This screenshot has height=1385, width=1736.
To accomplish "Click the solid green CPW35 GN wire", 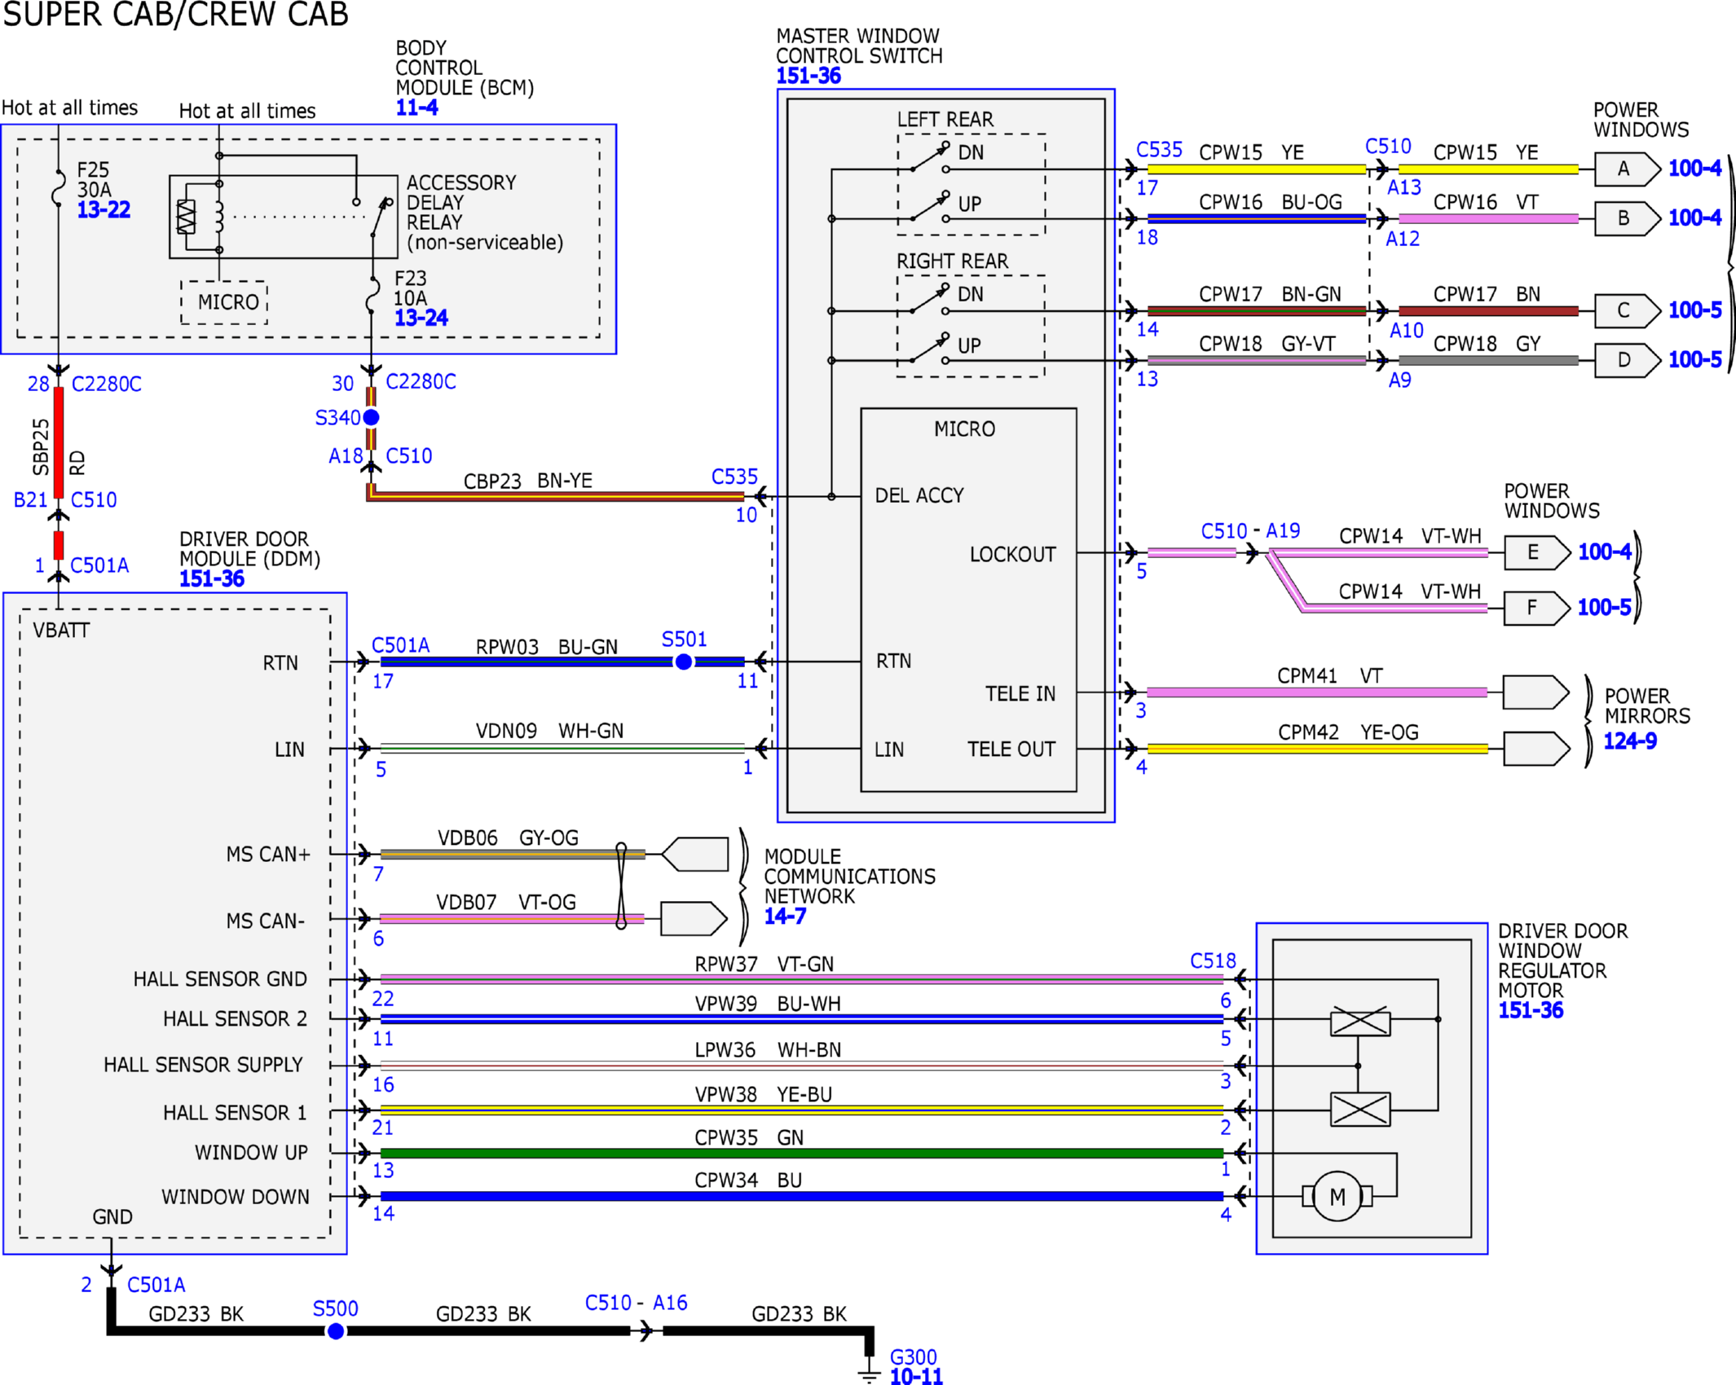I will click(802, 1154).
